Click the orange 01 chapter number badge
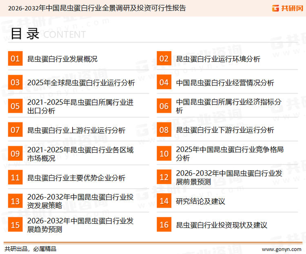The image size is (306, 254). tap(15, 59)
